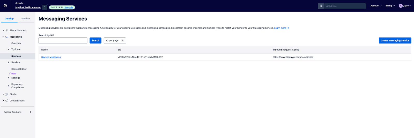The image size is (414, 138).
Task: Click the magnifier icon in Jump to
Action: tap(321, 6)
